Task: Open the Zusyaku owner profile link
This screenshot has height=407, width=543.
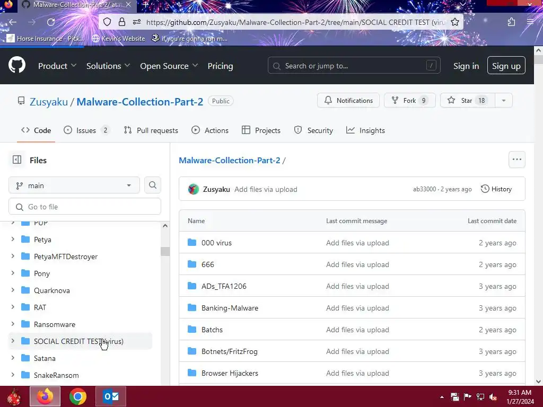Action: coord(49,102)
